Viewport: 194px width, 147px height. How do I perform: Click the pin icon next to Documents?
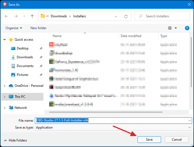[x=41, y=66]
